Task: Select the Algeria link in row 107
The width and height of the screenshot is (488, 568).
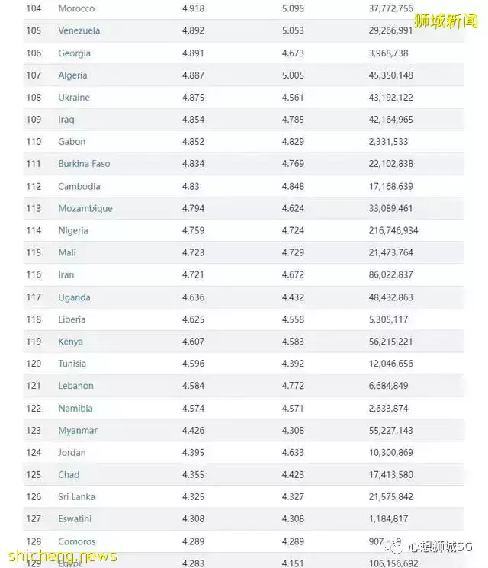Action: (x=72, y=75)
